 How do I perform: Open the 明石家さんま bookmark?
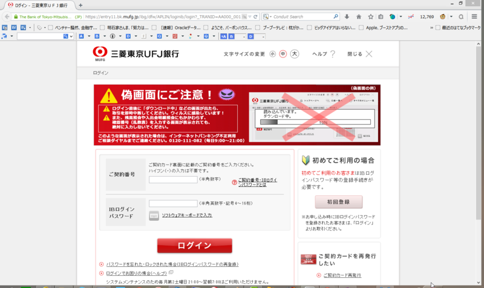click(x=125, y=28)
